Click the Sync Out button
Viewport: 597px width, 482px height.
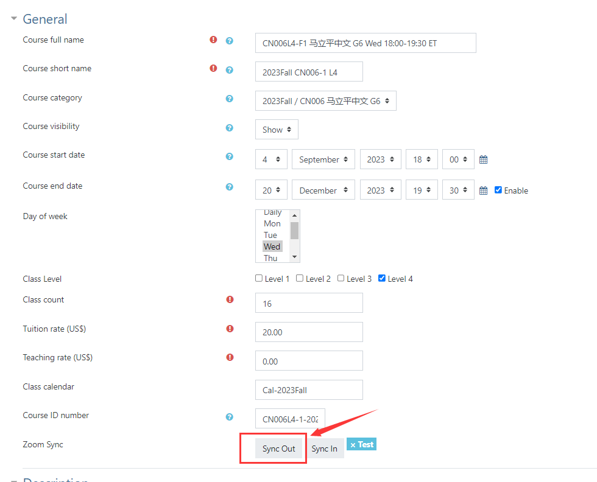click(x=278, y=449)
